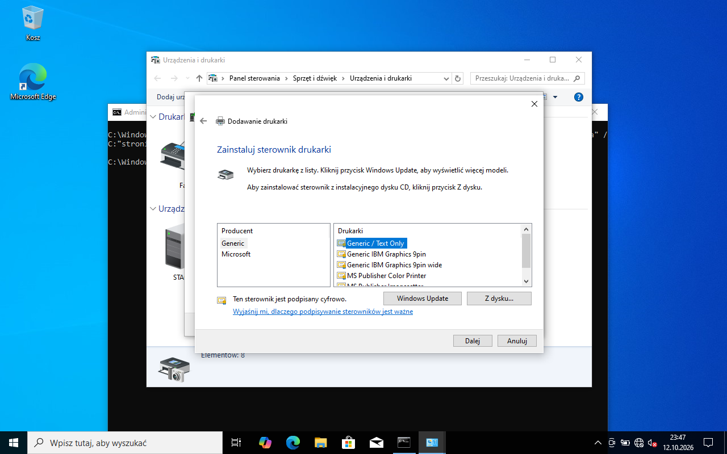This screenshot has width=727, height=454.
Task: Click the Drukarki list scrollbar up arrow
Action: (x=526, y=229)
